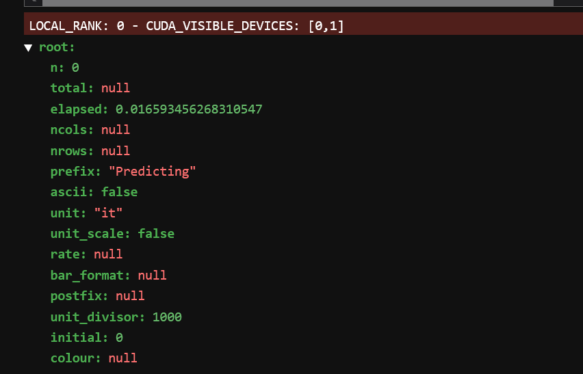Screen dimensions: 583x374
Task: Select the initial: 0 entry
Action: [87, 338]
